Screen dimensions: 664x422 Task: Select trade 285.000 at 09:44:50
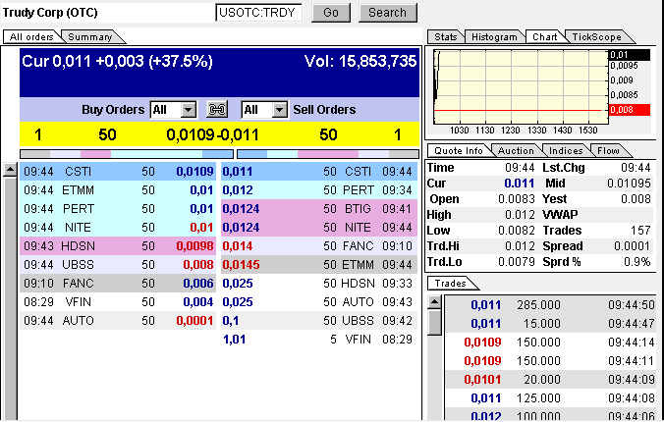coord(550,305)
